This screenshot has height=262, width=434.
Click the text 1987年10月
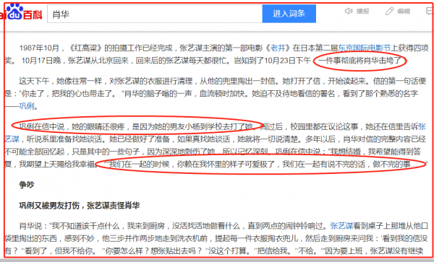click(x=39, y=48)
